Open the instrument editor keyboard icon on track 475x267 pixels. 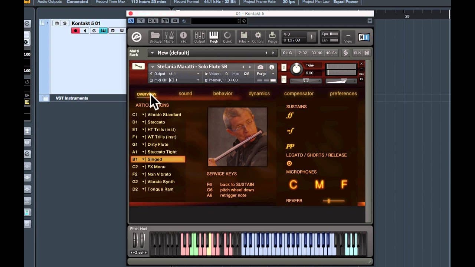(x=103, y=31)
